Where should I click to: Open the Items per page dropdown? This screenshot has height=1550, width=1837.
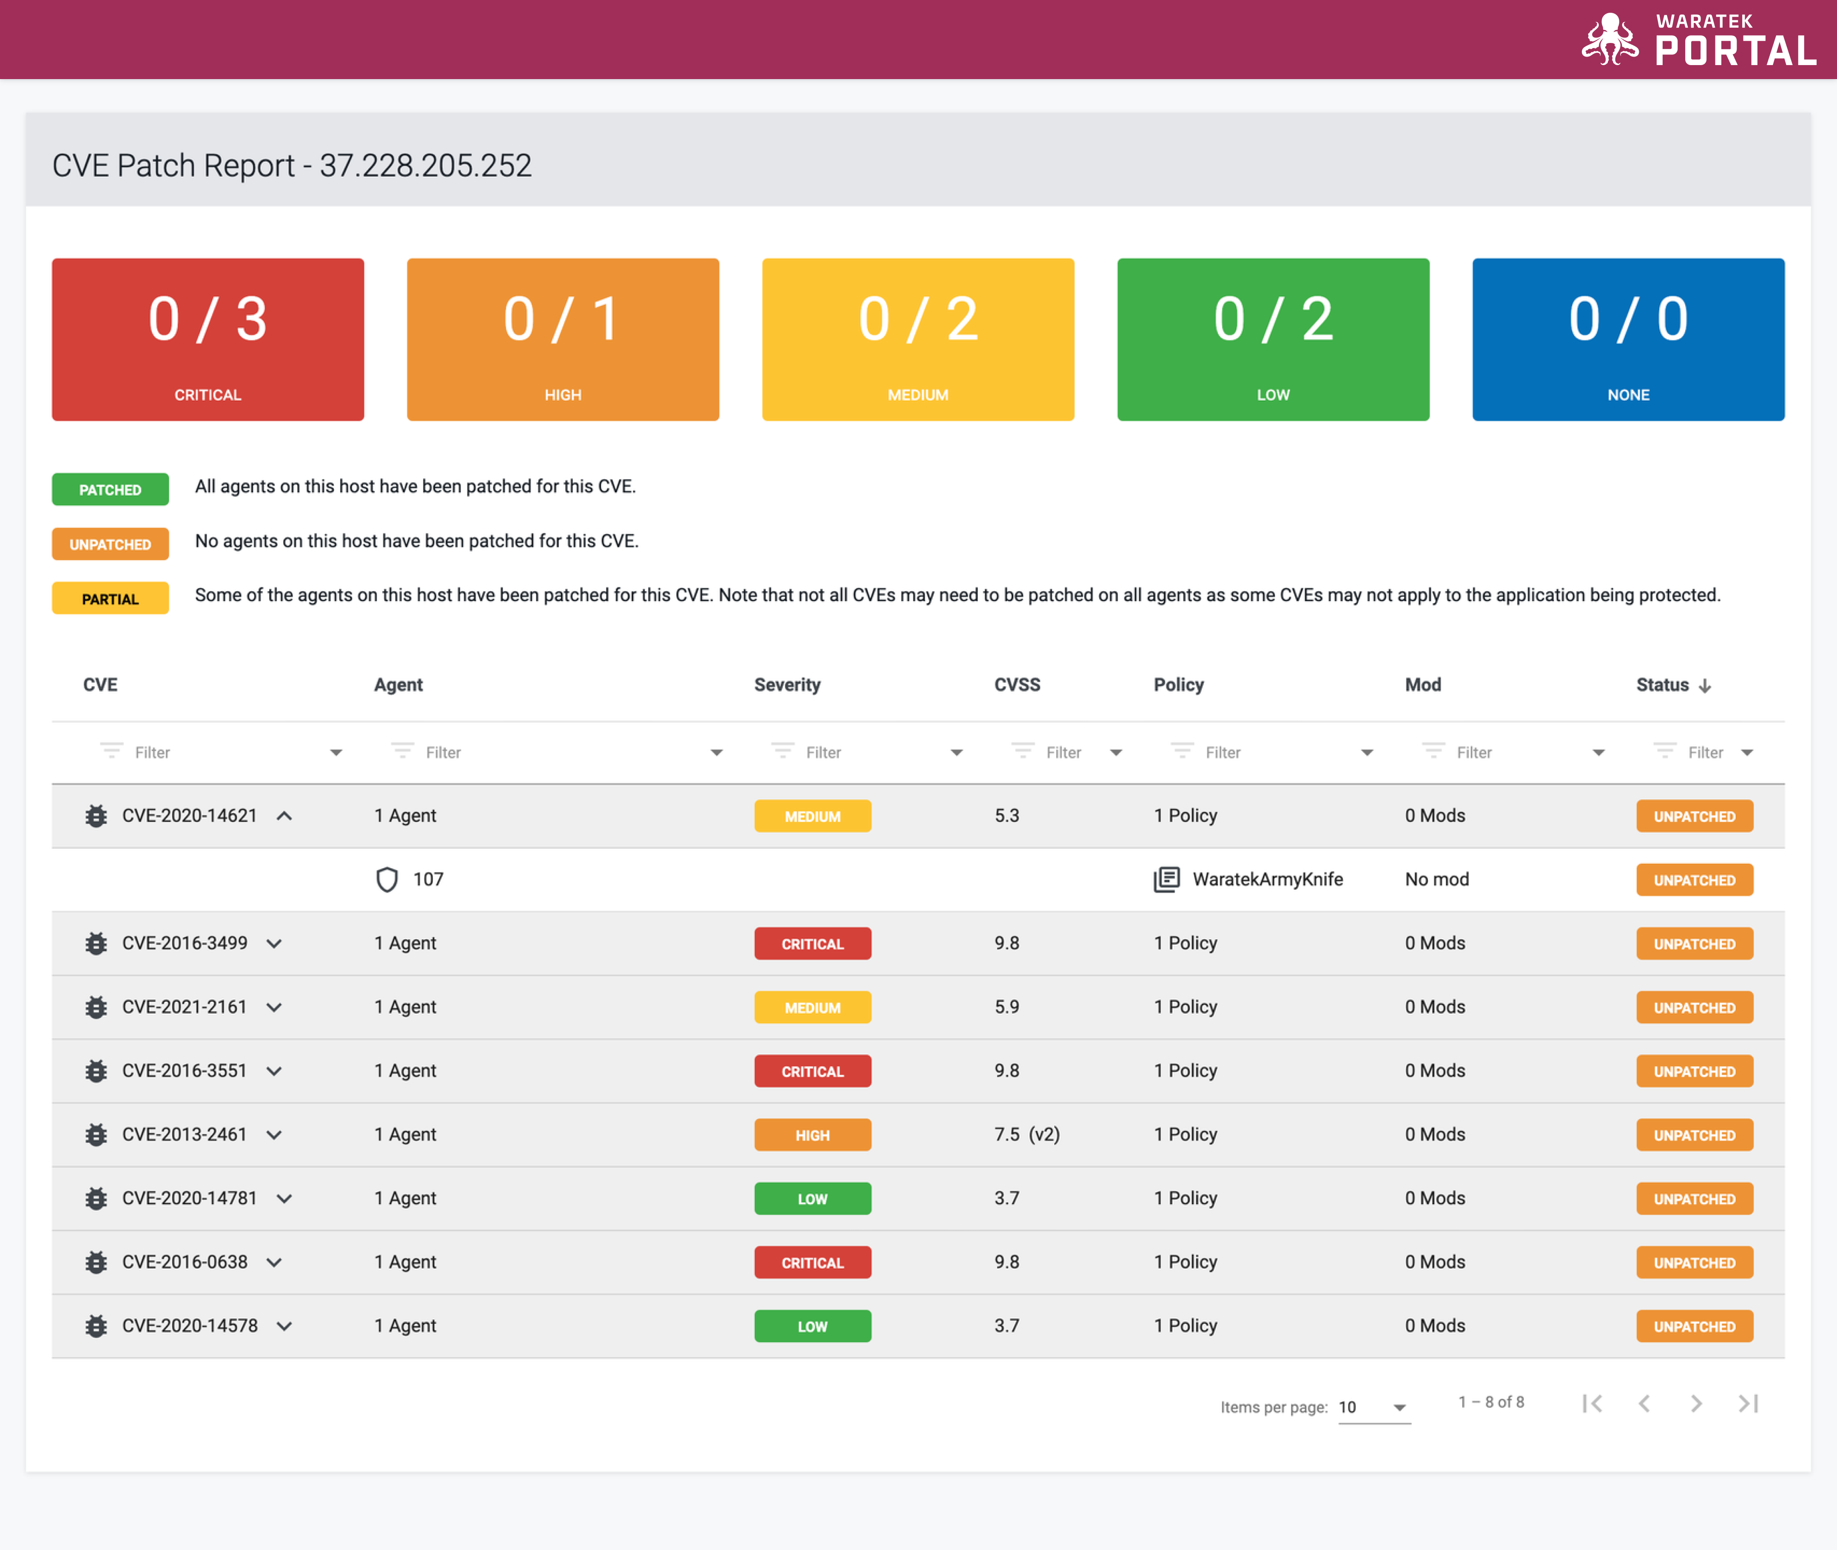(1374, 1407)
